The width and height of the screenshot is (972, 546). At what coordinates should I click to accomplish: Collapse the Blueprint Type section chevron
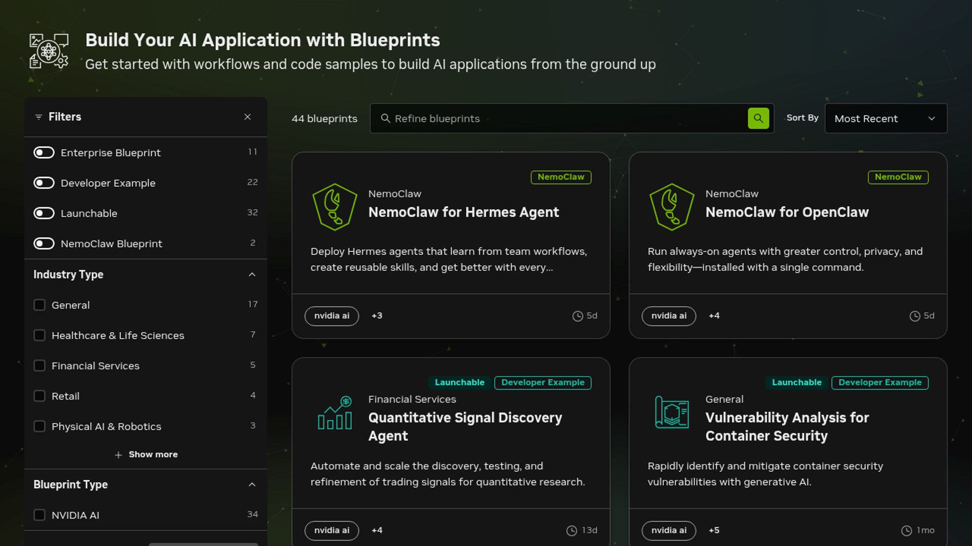252,484
